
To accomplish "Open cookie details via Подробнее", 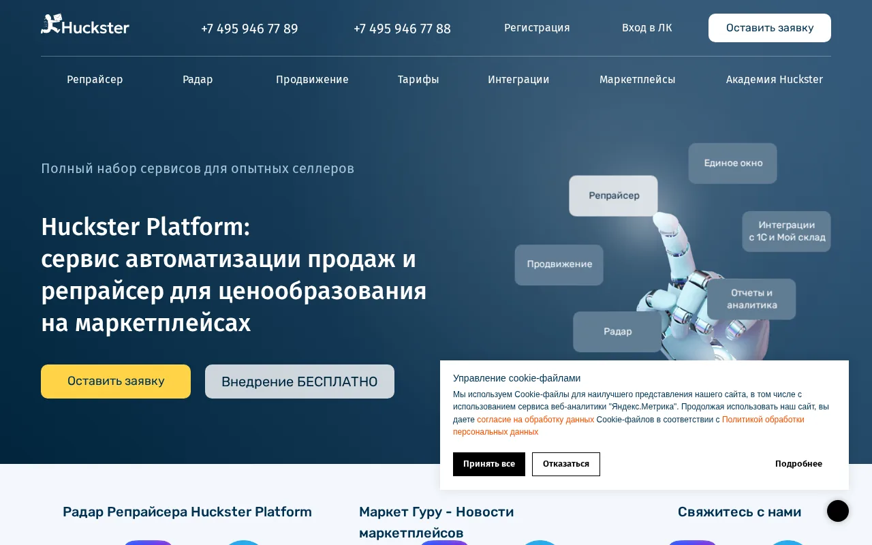I will pyautogui.click(x=798, y=464).
